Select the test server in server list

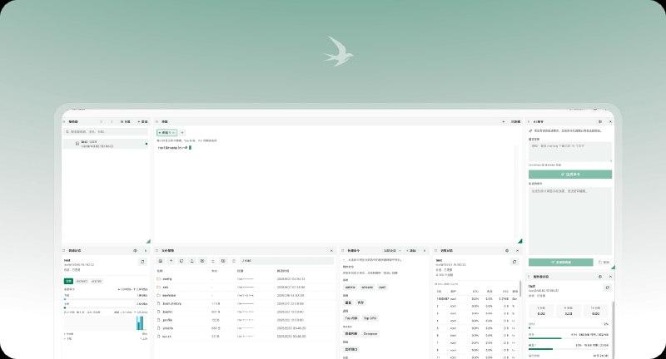pos(106,144)
